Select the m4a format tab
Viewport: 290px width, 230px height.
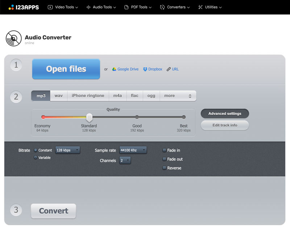117,96
